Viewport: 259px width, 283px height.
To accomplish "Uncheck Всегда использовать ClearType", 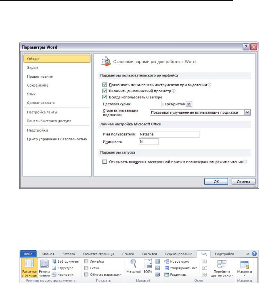I will point(105,97).
